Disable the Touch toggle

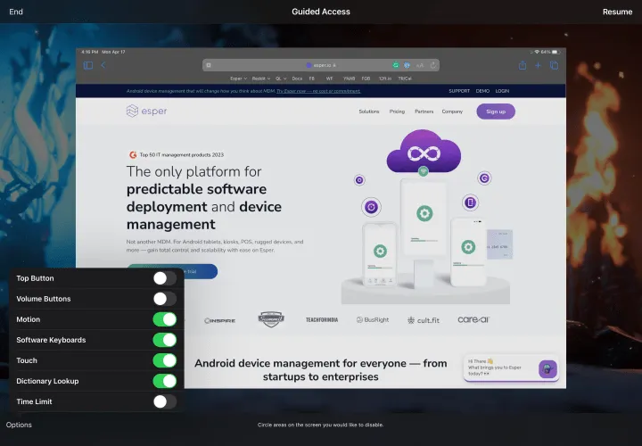(x=165, y=360)
